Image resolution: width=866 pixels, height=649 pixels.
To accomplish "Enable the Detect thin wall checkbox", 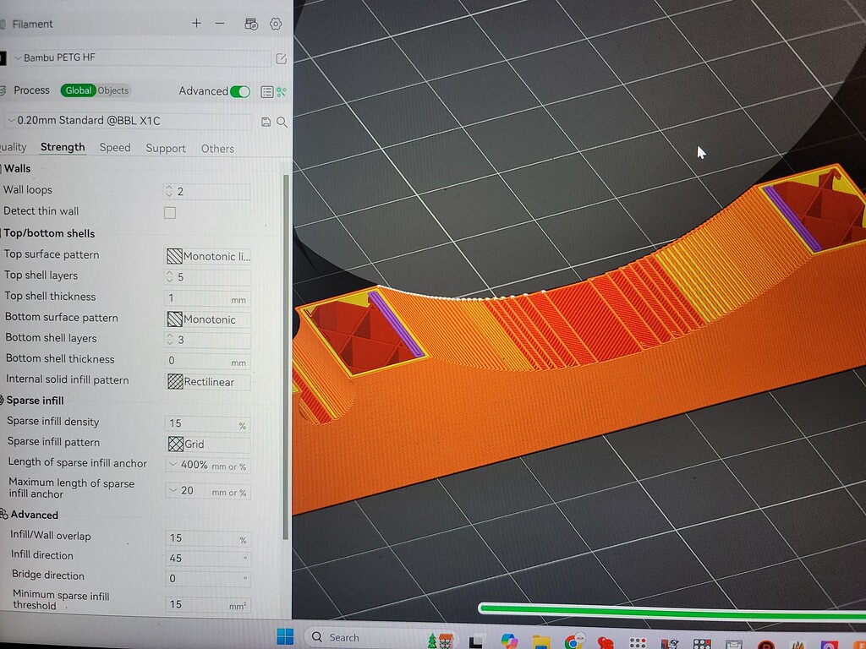I will 170,212.
